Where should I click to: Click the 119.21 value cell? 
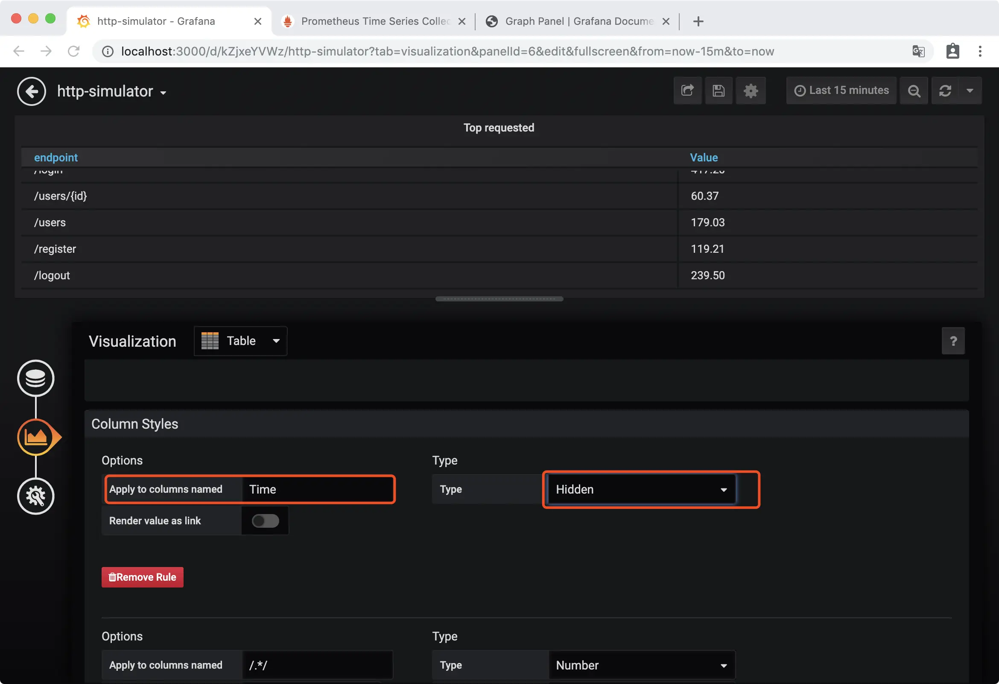[828, 249]
